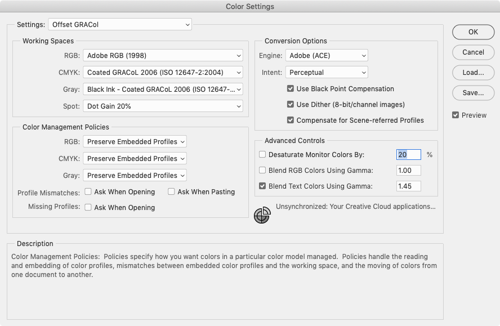The image size is (500, 326).
Task: Confirm settings with the OK button
Action: pos(473,32)
